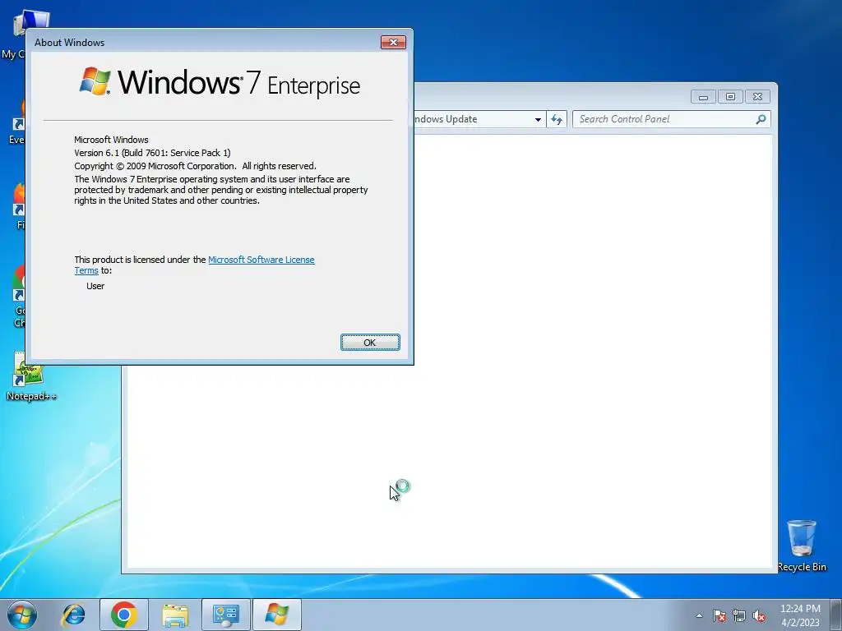Screen dimensions: 842x631
Task: Select the Recycle Bin desktop icon
Action: 802,546
